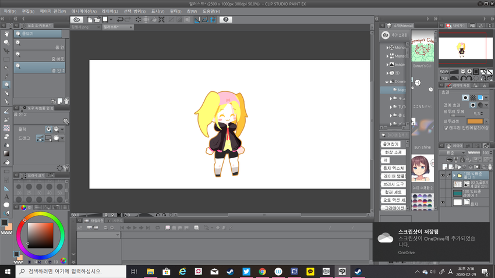
Task: Delete layer using layer panel trash icon
Action: click(490, 166)
